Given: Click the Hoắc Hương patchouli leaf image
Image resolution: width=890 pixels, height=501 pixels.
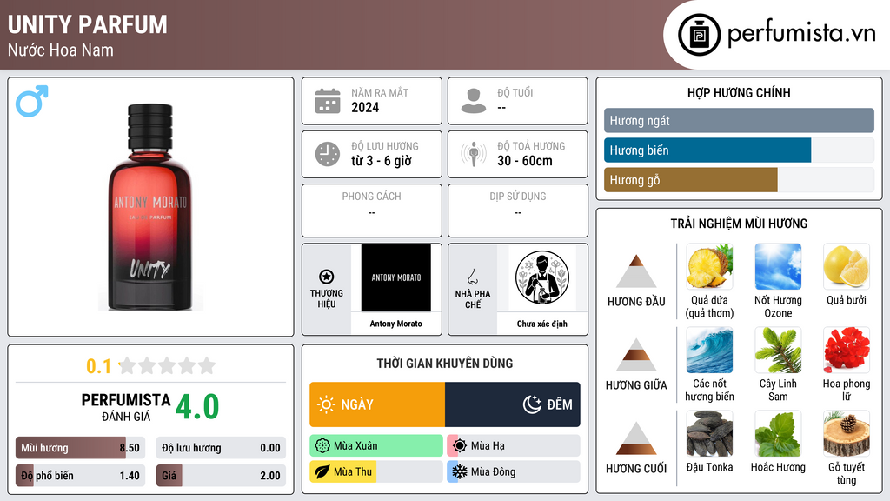Looking at the screenshot, I should 778,433.
